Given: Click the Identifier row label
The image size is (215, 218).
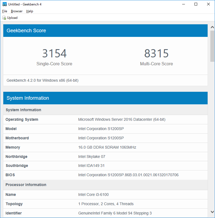Looking at the screenshot, I should click(13, 213).
